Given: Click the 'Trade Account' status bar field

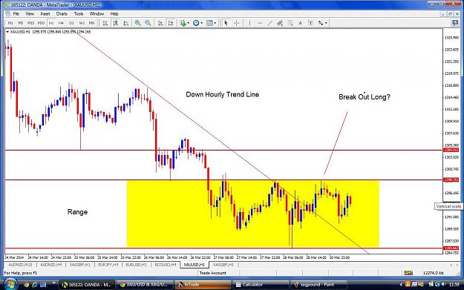Looking at the screenshot, I should pos(212,273).
